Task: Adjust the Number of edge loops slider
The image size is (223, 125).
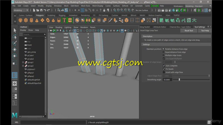Action: pyautogui.click(x=175, y=62)
